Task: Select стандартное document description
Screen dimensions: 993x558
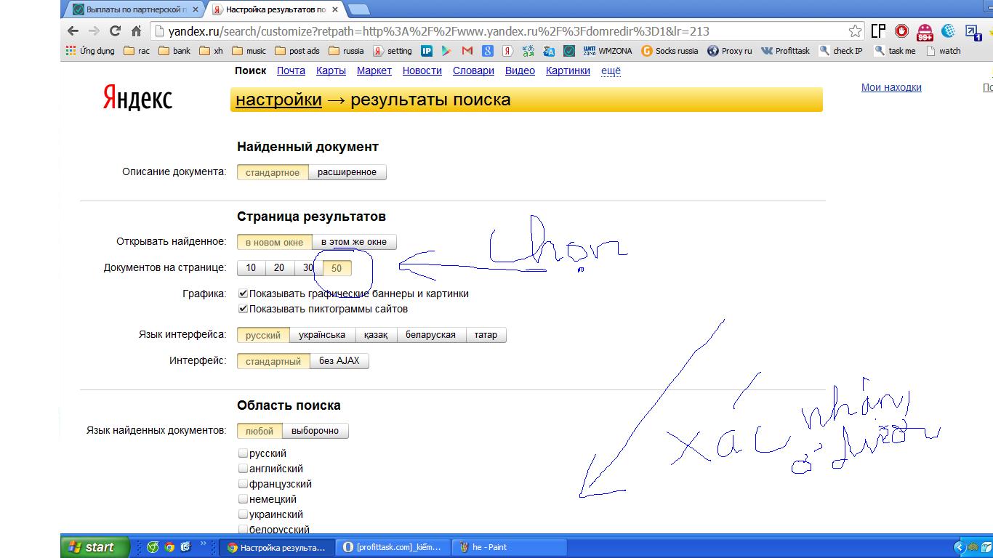Action: tap(273, 172)
